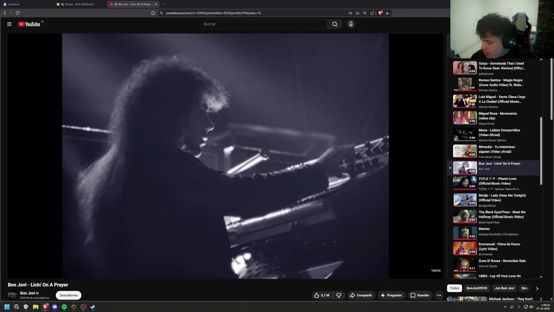Show more filter chips with right chevron

pyautogui.click(x=537, y=289)
